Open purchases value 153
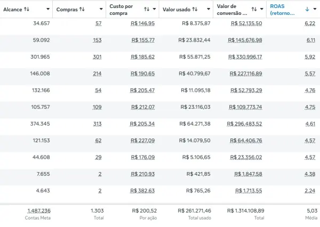Image resolution: width=320 pixels, height=227 pixels. coord(97,40)
